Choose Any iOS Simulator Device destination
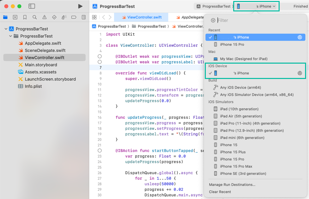Screen dimensions: 309x199 255,95
